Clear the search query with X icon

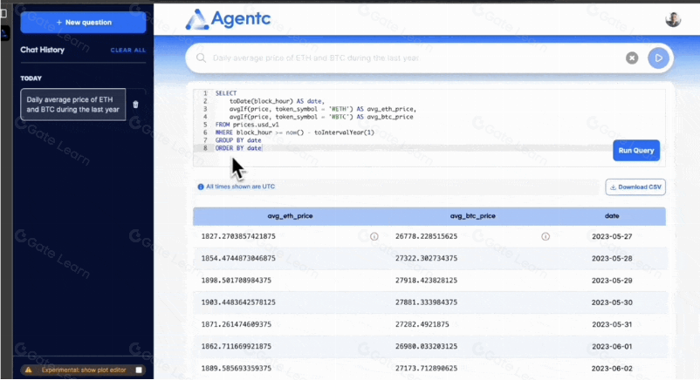pyautogui.click(x=632, y=58)
